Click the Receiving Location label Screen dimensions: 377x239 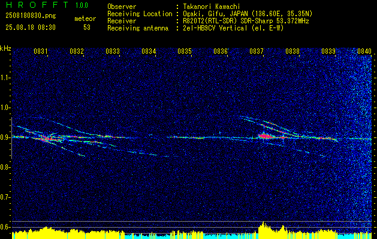click(x=140, y=14)
